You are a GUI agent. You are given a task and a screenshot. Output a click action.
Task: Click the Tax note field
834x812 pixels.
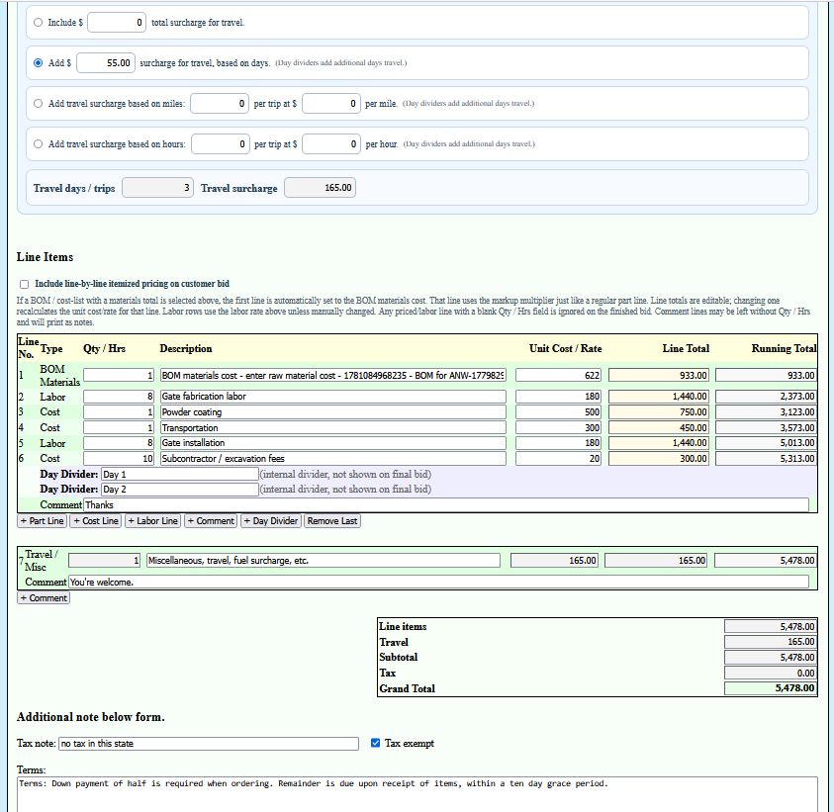[209, 744]
